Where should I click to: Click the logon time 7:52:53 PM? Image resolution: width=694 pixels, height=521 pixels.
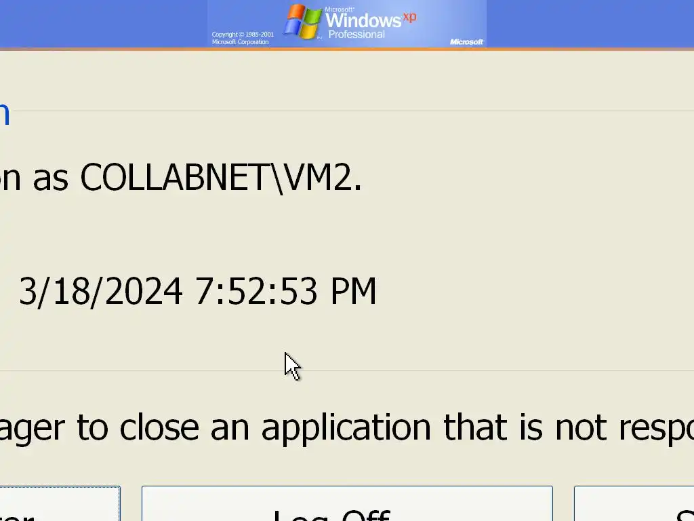tap(285, 291)
